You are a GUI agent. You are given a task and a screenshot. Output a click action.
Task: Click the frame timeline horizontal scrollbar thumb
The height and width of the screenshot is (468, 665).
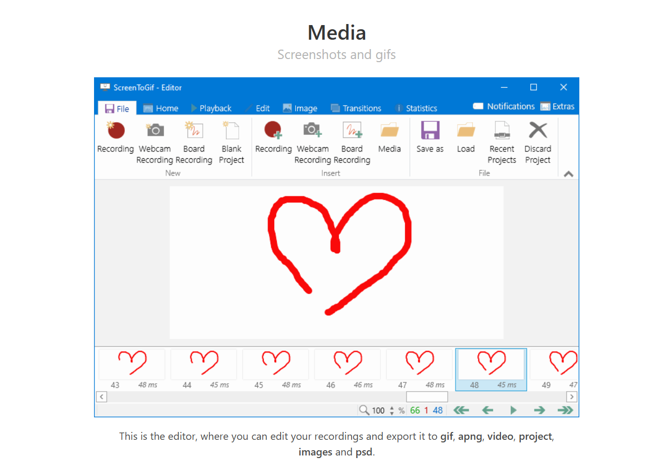coord(427,397)
